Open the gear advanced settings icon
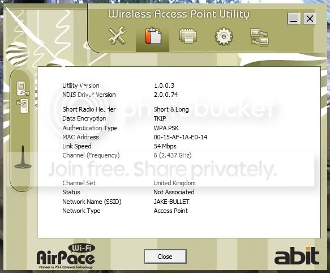Image resolution: width=330 pixels, height=273 pixels. pos(224,36)
